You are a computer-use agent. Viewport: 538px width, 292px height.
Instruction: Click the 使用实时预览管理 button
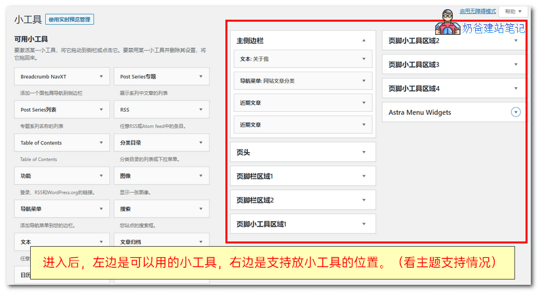(69, 20)
